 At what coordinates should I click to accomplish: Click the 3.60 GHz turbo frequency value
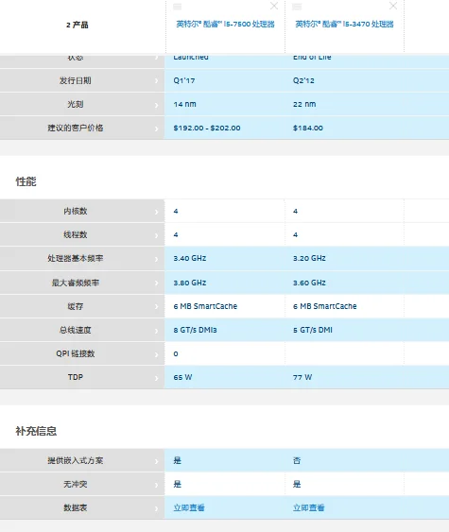coord(309,283)
